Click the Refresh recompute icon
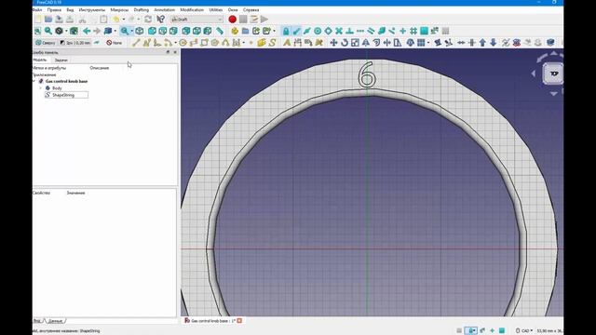The height and width of the screenshot is (335, 596). pyautogui.click(x=148, y=19)
